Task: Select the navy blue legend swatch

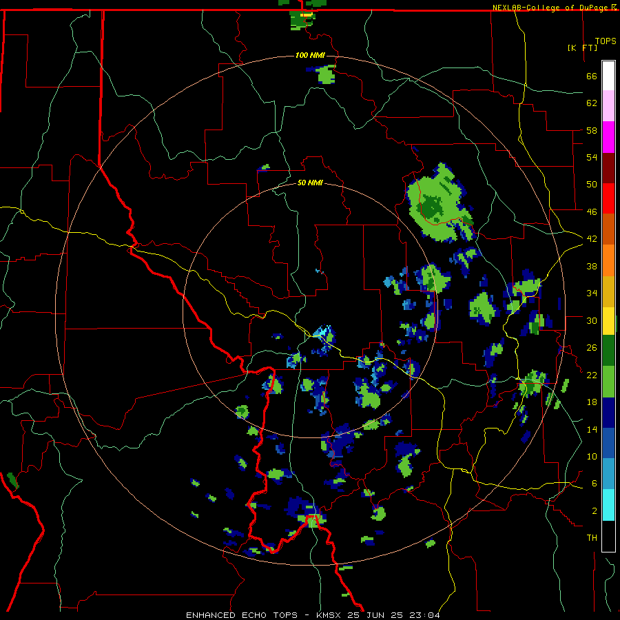Action: (x=608, y=413)
